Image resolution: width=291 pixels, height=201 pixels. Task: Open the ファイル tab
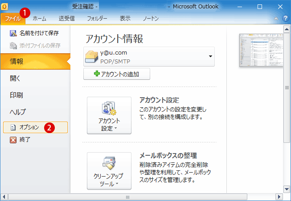pyautogui.click(x=13, y=19)
